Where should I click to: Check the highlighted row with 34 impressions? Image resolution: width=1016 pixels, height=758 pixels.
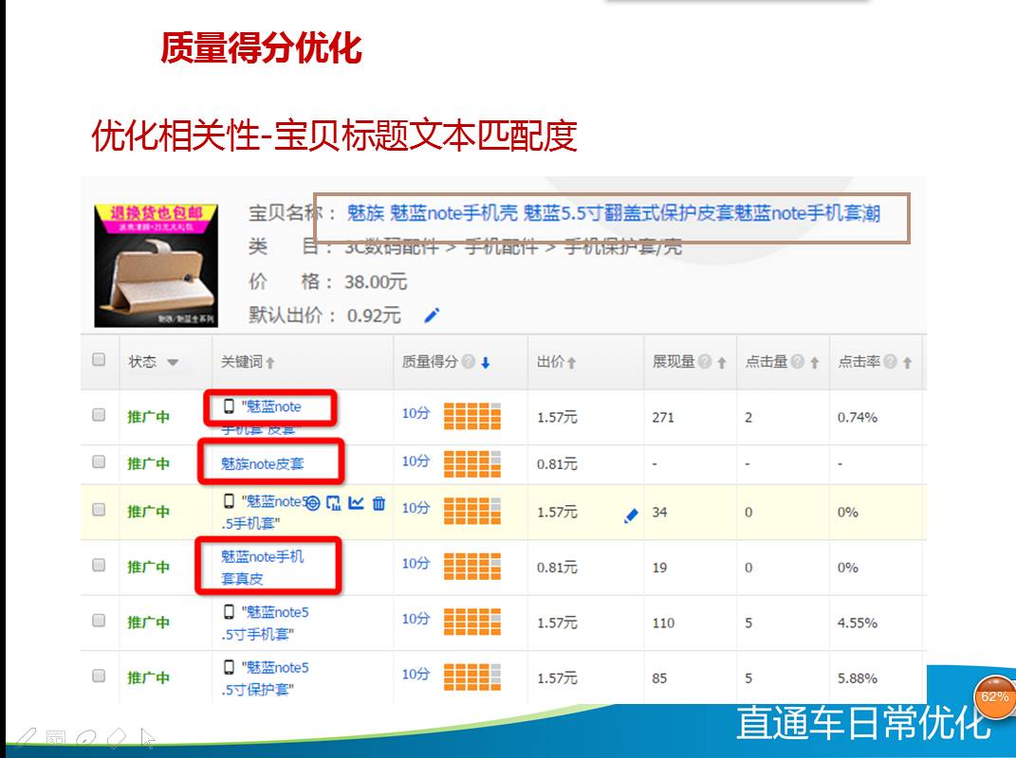tap(99, 510)
